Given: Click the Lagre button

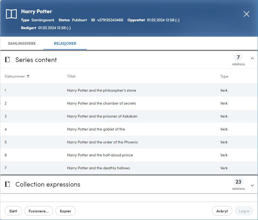Looking at the screenshot, I should click(244, 211).
